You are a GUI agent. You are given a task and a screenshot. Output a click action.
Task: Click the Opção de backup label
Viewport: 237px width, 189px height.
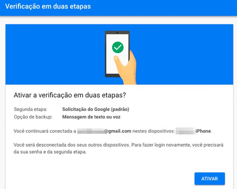(33, 117)
